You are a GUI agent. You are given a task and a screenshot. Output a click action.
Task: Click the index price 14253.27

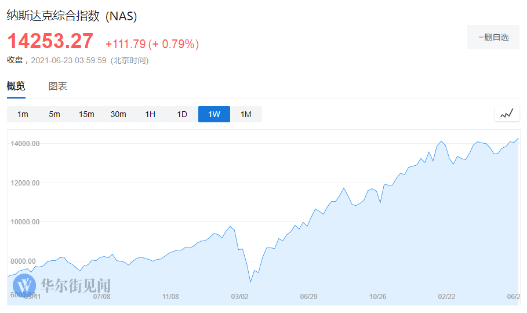50,41
